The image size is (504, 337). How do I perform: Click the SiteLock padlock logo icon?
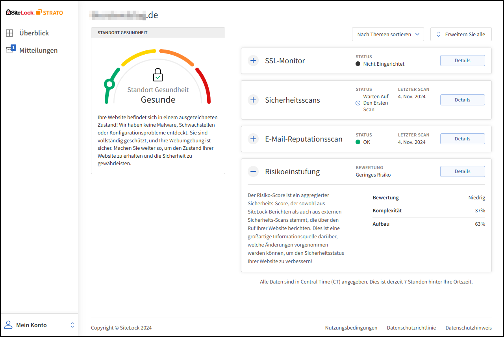point(9,12)
